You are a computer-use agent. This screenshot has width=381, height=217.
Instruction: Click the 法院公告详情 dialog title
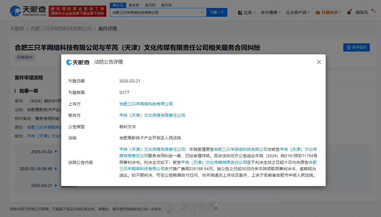(x=109, y=62)
